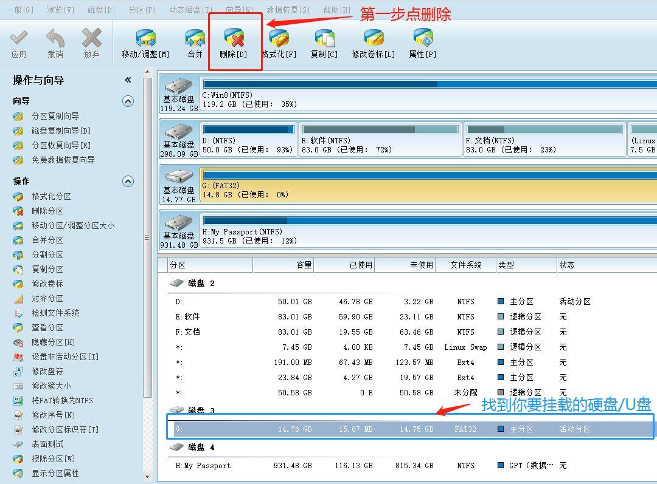Sort by the 文件系统 column header
Image resolution: width=657 pixels, height=484 pixels.
tap(466, 265)
